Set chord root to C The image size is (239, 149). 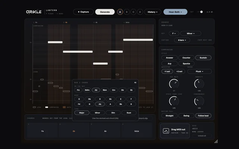click(79, 99)
